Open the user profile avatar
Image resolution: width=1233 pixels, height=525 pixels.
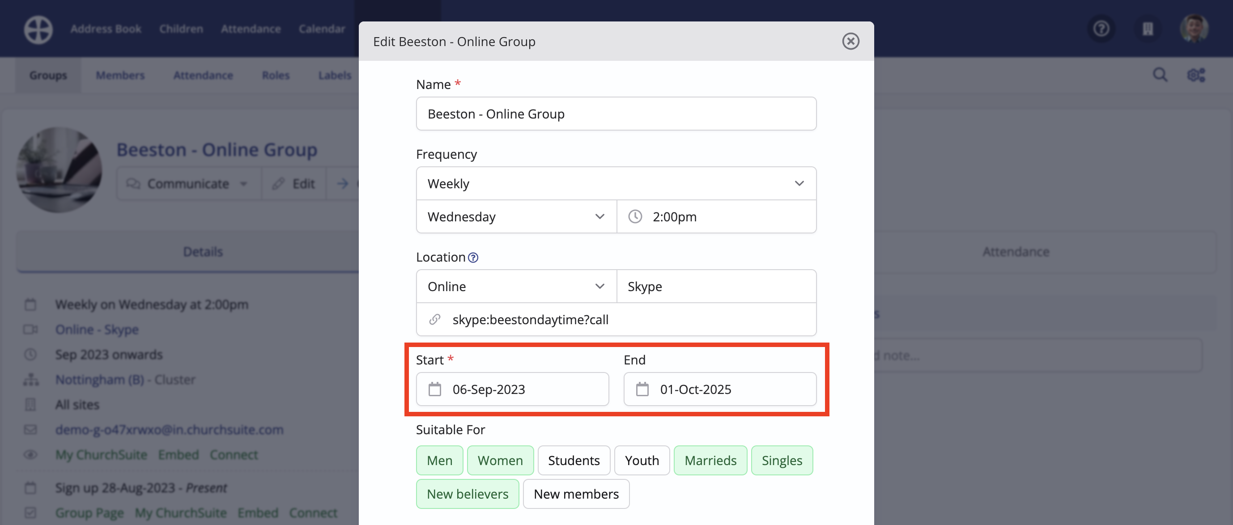click(x=1194, y=29)
